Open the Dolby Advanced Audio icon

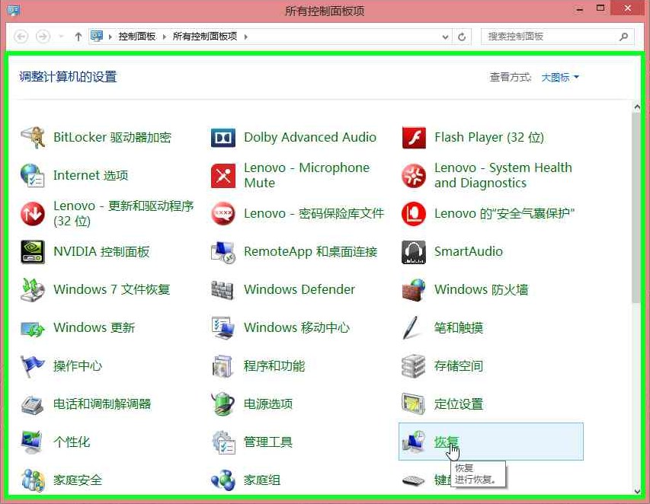click(223, 138)
